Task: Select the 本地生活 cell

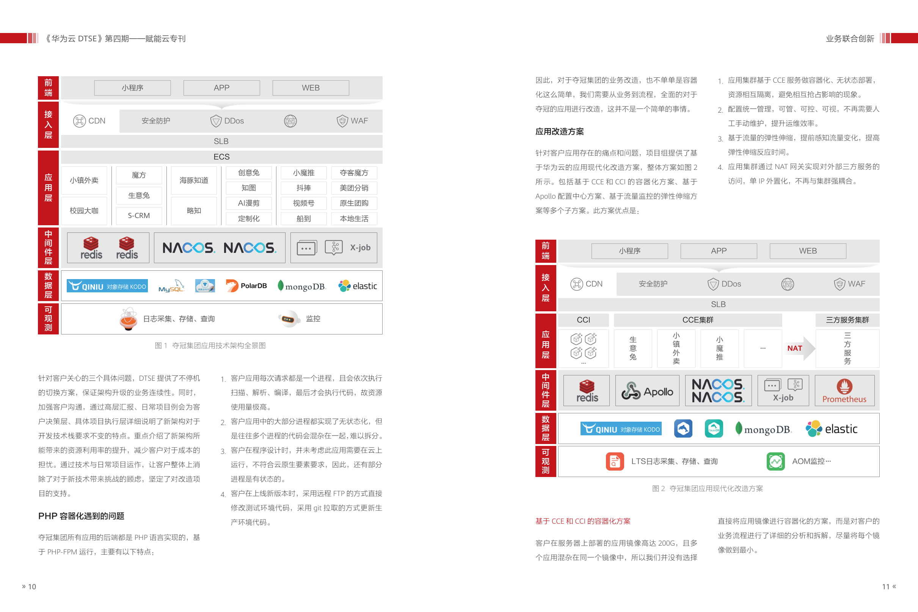Action: [354, 218]
